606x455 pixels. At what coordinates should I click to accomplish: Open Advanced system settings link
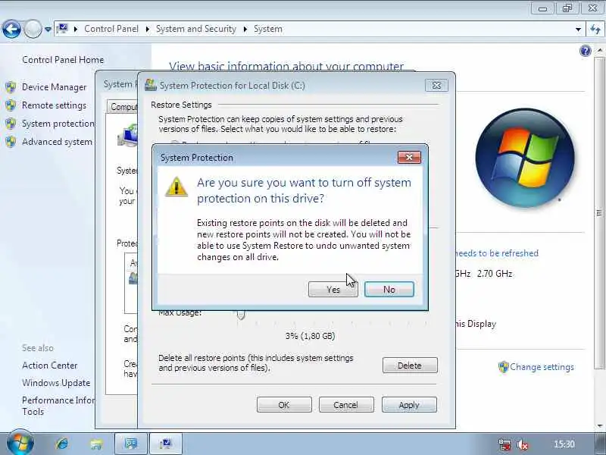click(58, 142)
